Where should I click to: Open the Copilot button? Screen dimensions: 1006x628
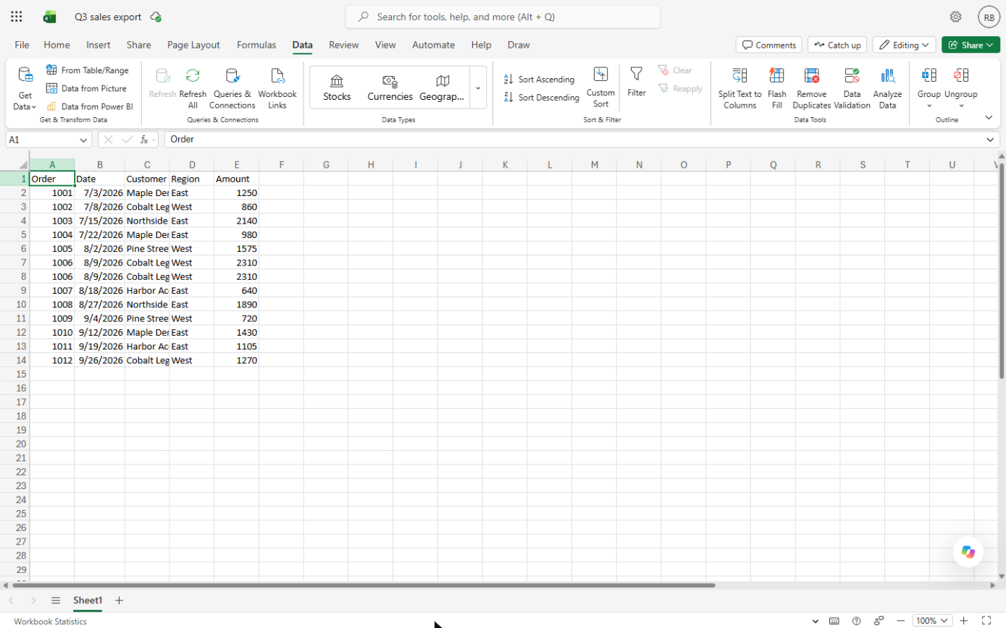968,552
